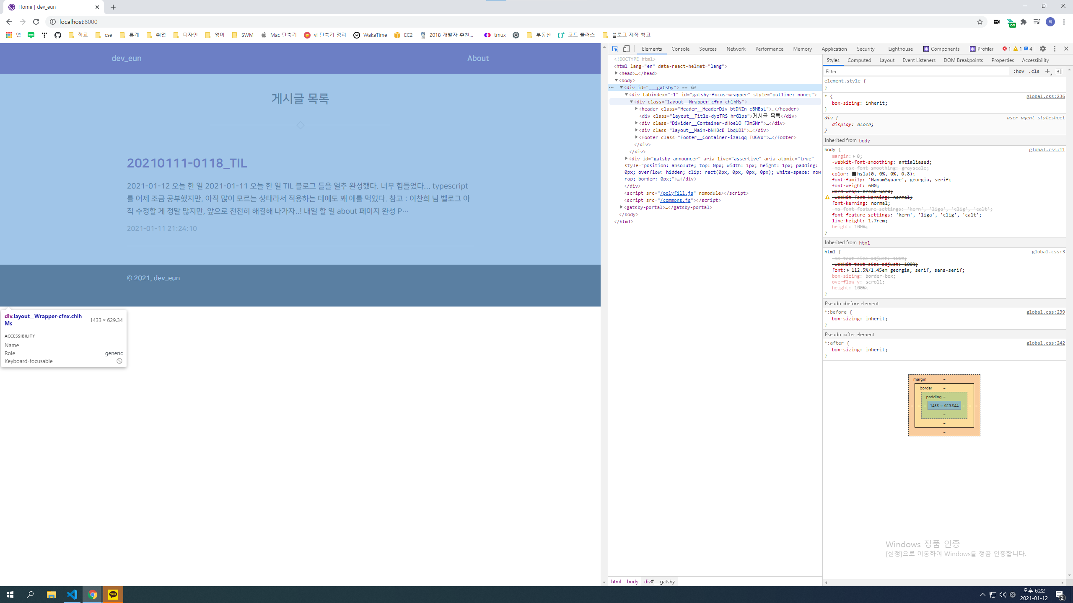
Task: Collapse the layout__Wrapper div node
Action: (x=631, y=102)
